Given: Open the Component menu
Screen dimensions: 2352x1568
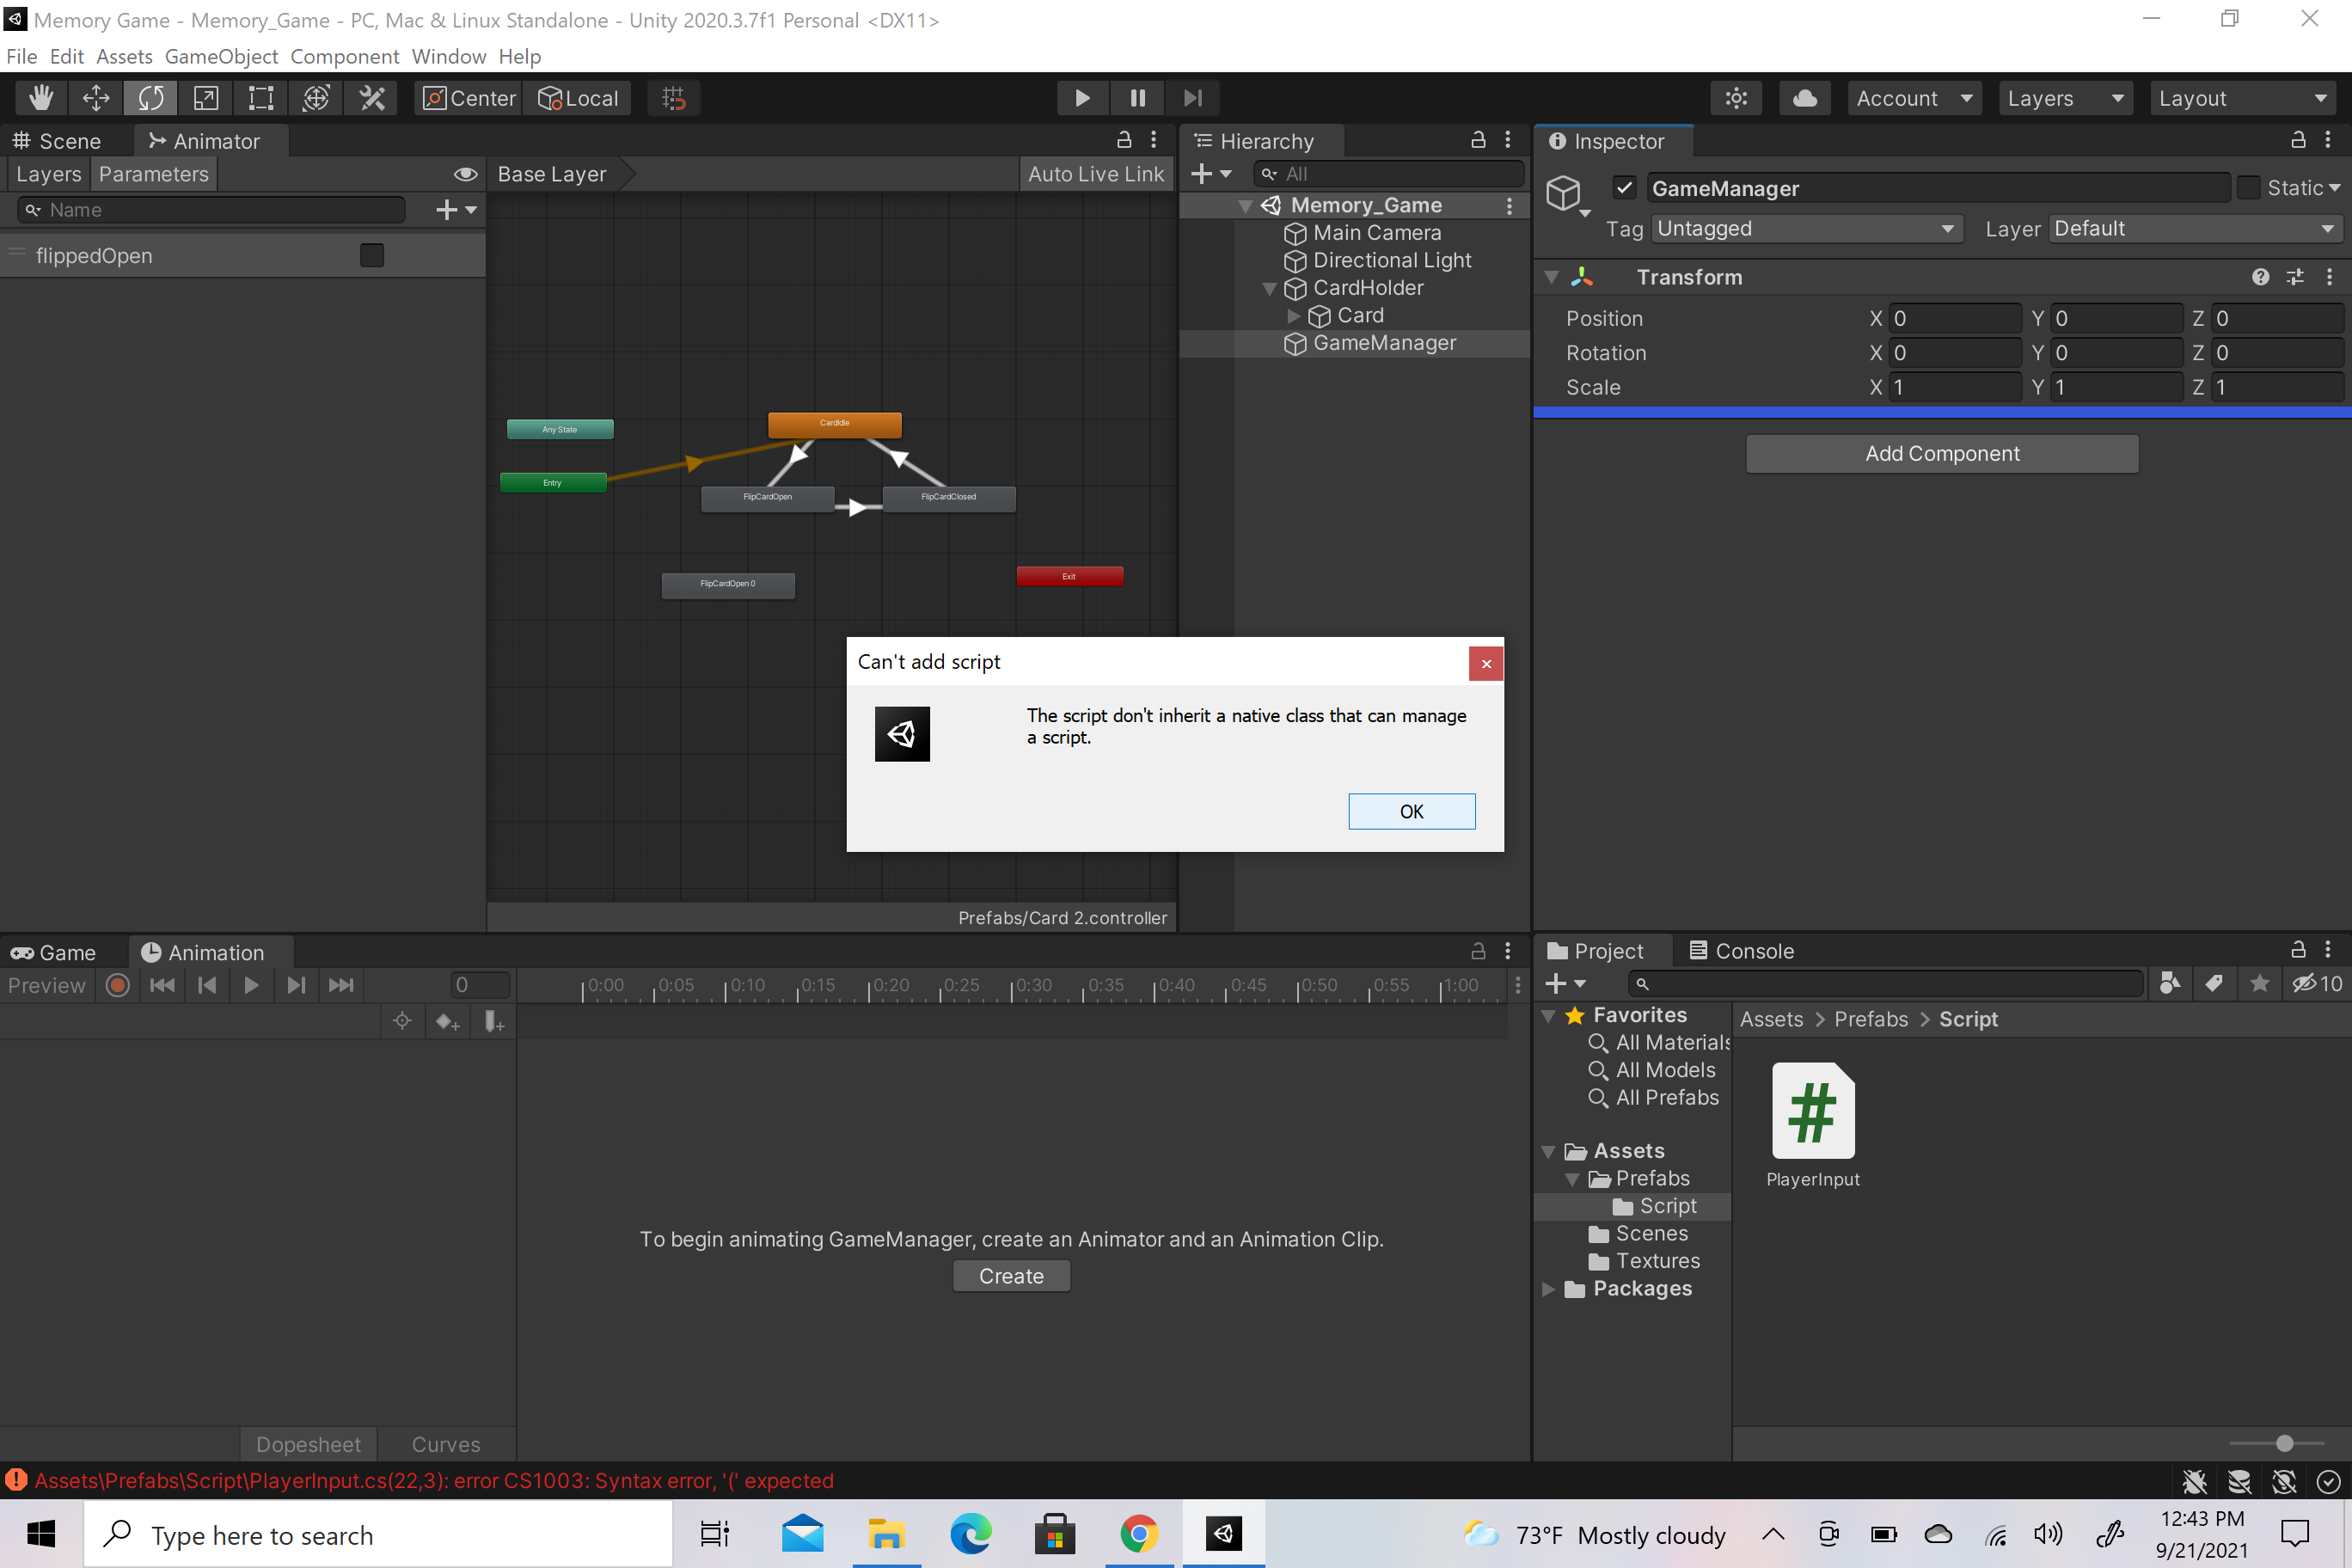Looking at the screenshot, I should click(344, 56).
